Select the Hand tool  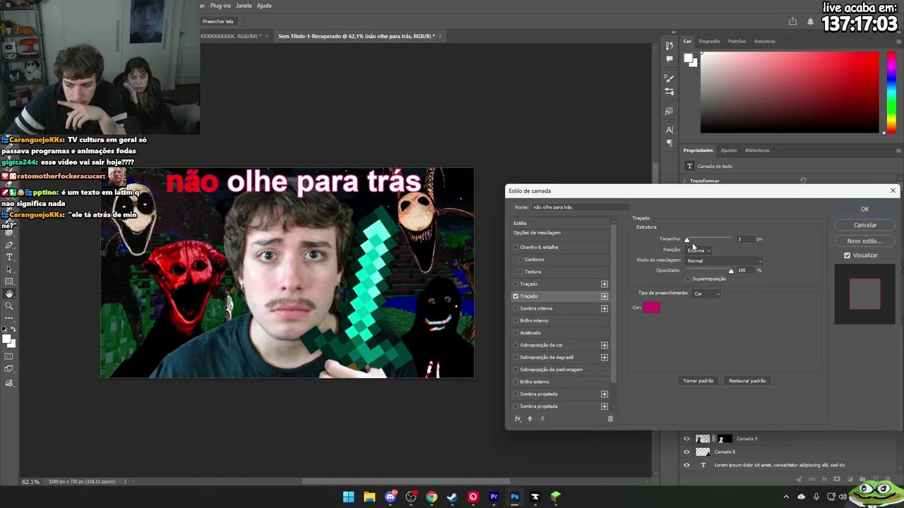point(9,294)
